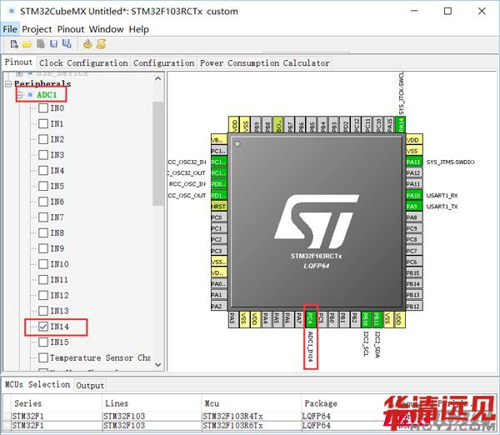Open the Help menu

tap(138, 29)
